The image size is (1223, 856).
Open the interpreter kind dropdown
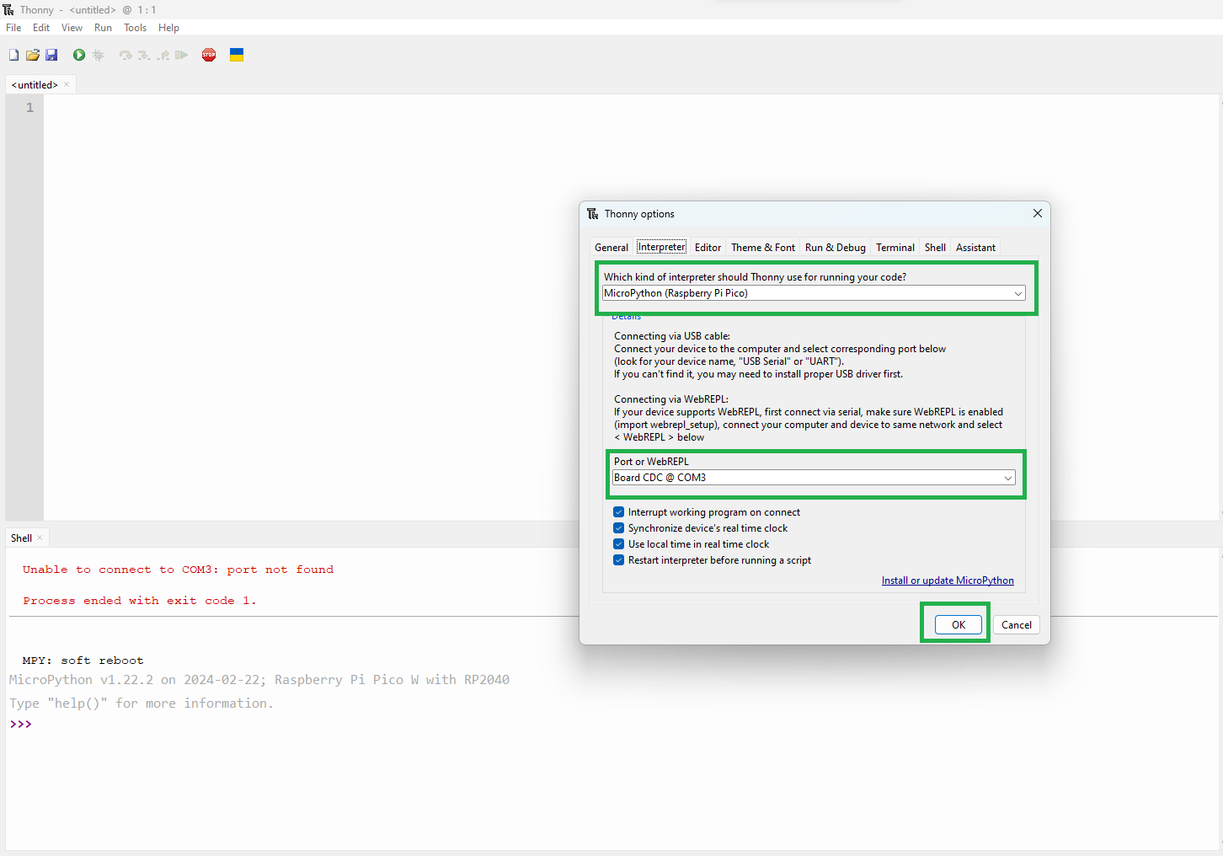point(1018,292)
